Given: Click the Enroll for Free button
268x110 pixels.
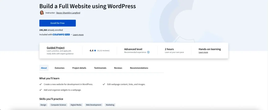Looking at the screenshot, I should tap(57, 23).
